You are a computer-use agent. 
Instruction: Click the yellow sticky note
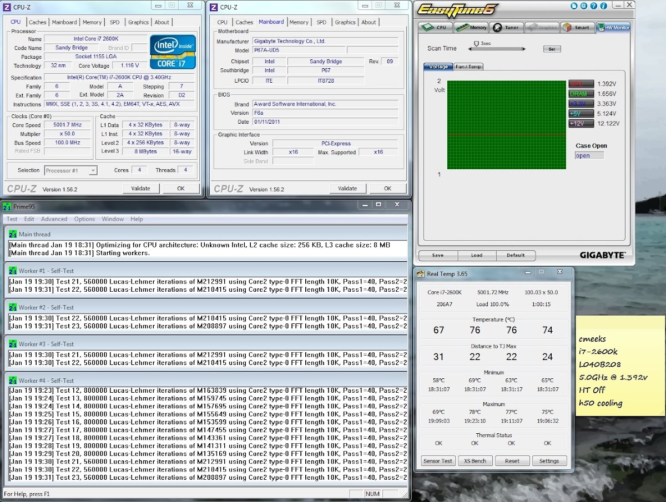(x=620, y=365)
